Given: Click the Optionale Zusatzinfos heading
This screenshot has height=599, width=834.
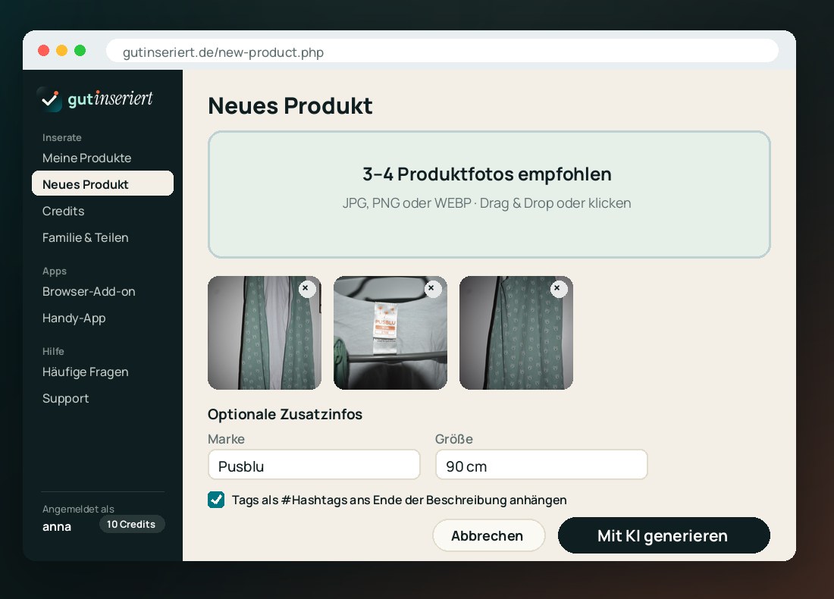Looking at the screenshot, I should (285, 415).
